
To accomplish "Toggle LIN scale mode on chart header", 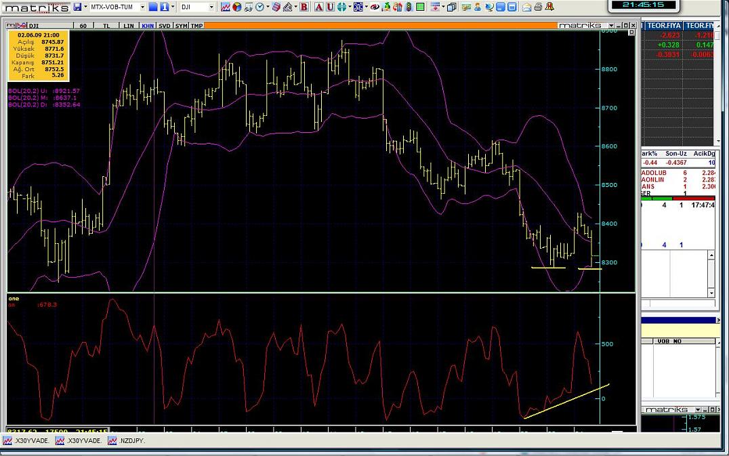I will tap(129, 26).
